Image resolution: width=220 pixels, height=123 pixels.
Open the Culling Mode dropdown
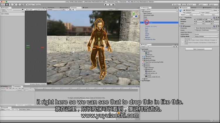(207, 36)
